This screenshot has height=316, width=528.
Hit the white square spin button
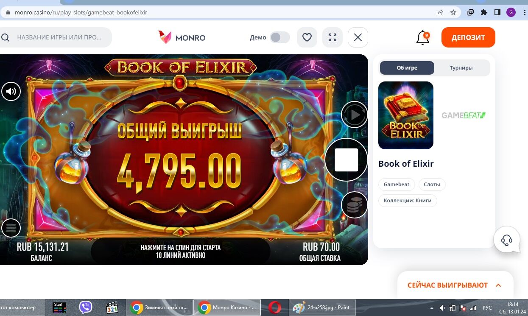(x=346, y=160)
